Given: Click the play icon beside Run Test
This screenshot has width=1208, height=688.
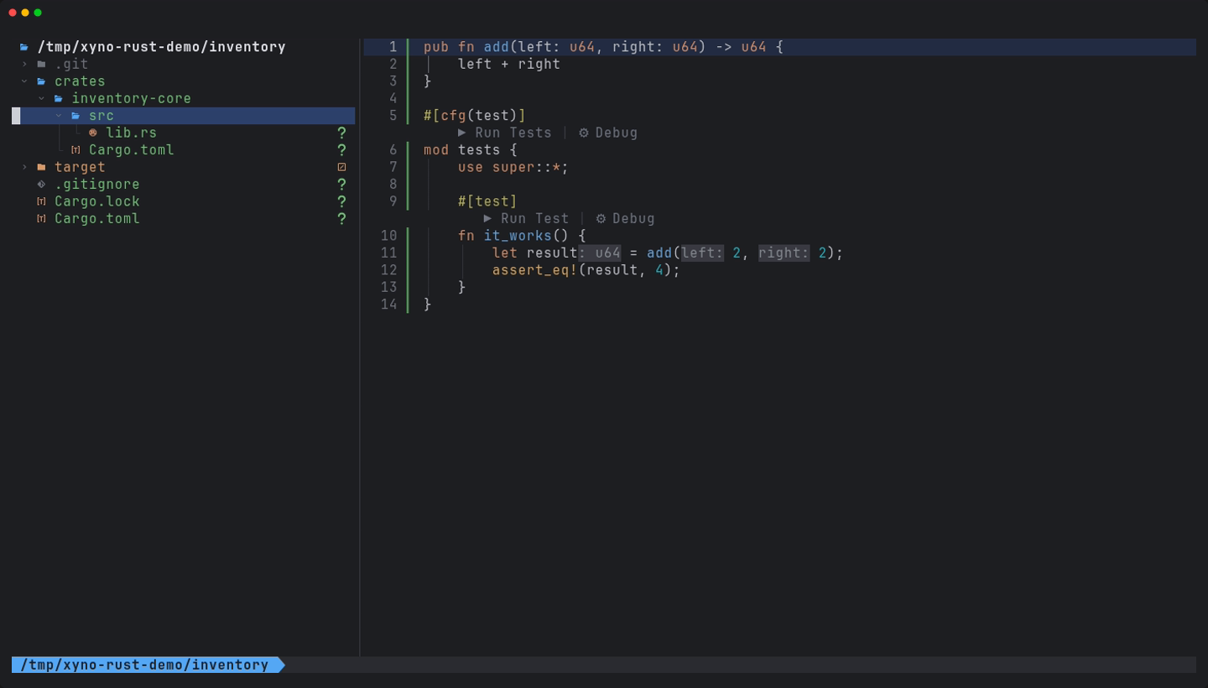Looking at the screenshot, I should 488,218.
